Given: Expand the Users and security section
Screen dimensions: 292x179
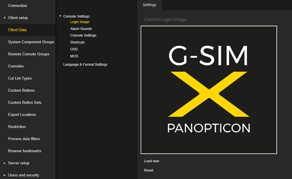Looking at the screenshot, I should 5,175.
